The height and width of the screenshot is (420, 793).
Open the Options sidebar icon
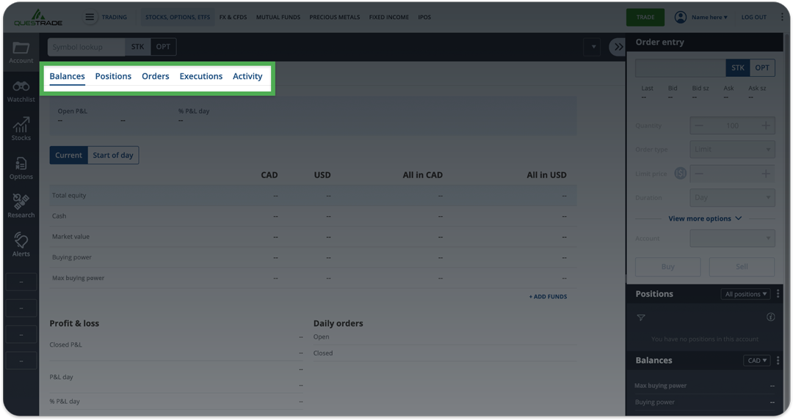pos(21,168)
